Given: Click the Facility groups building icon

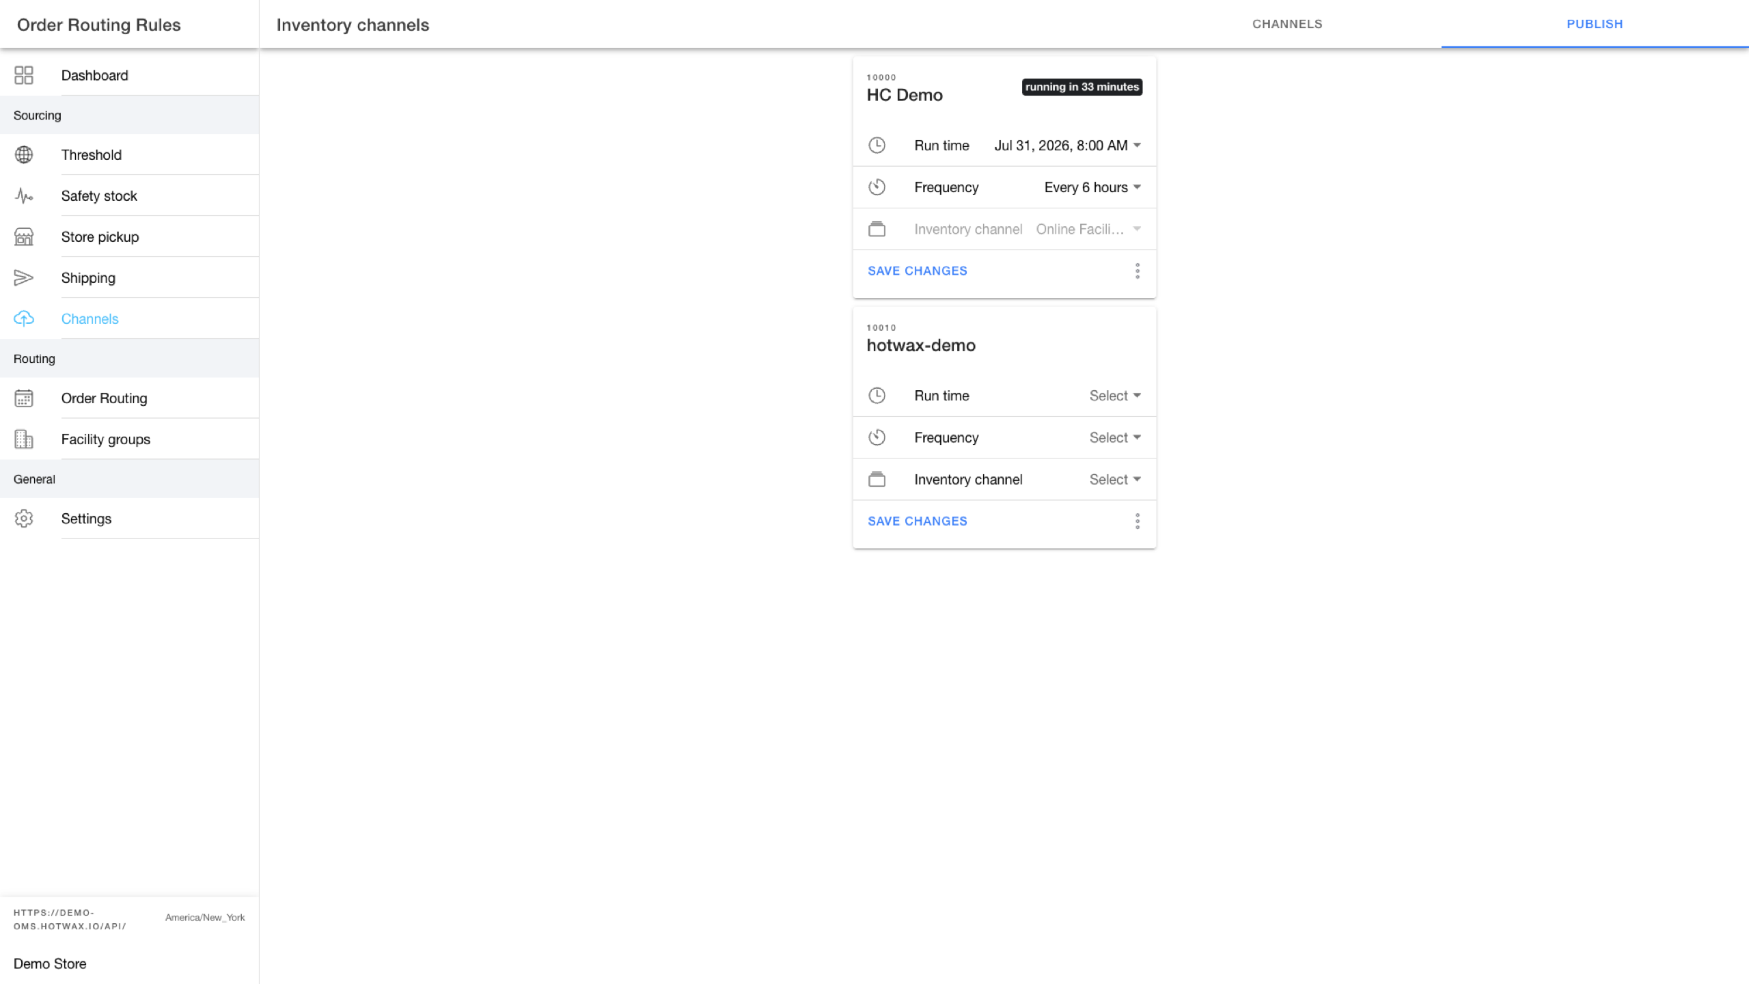Looking at the screenshot, I should tap(24, 439).
